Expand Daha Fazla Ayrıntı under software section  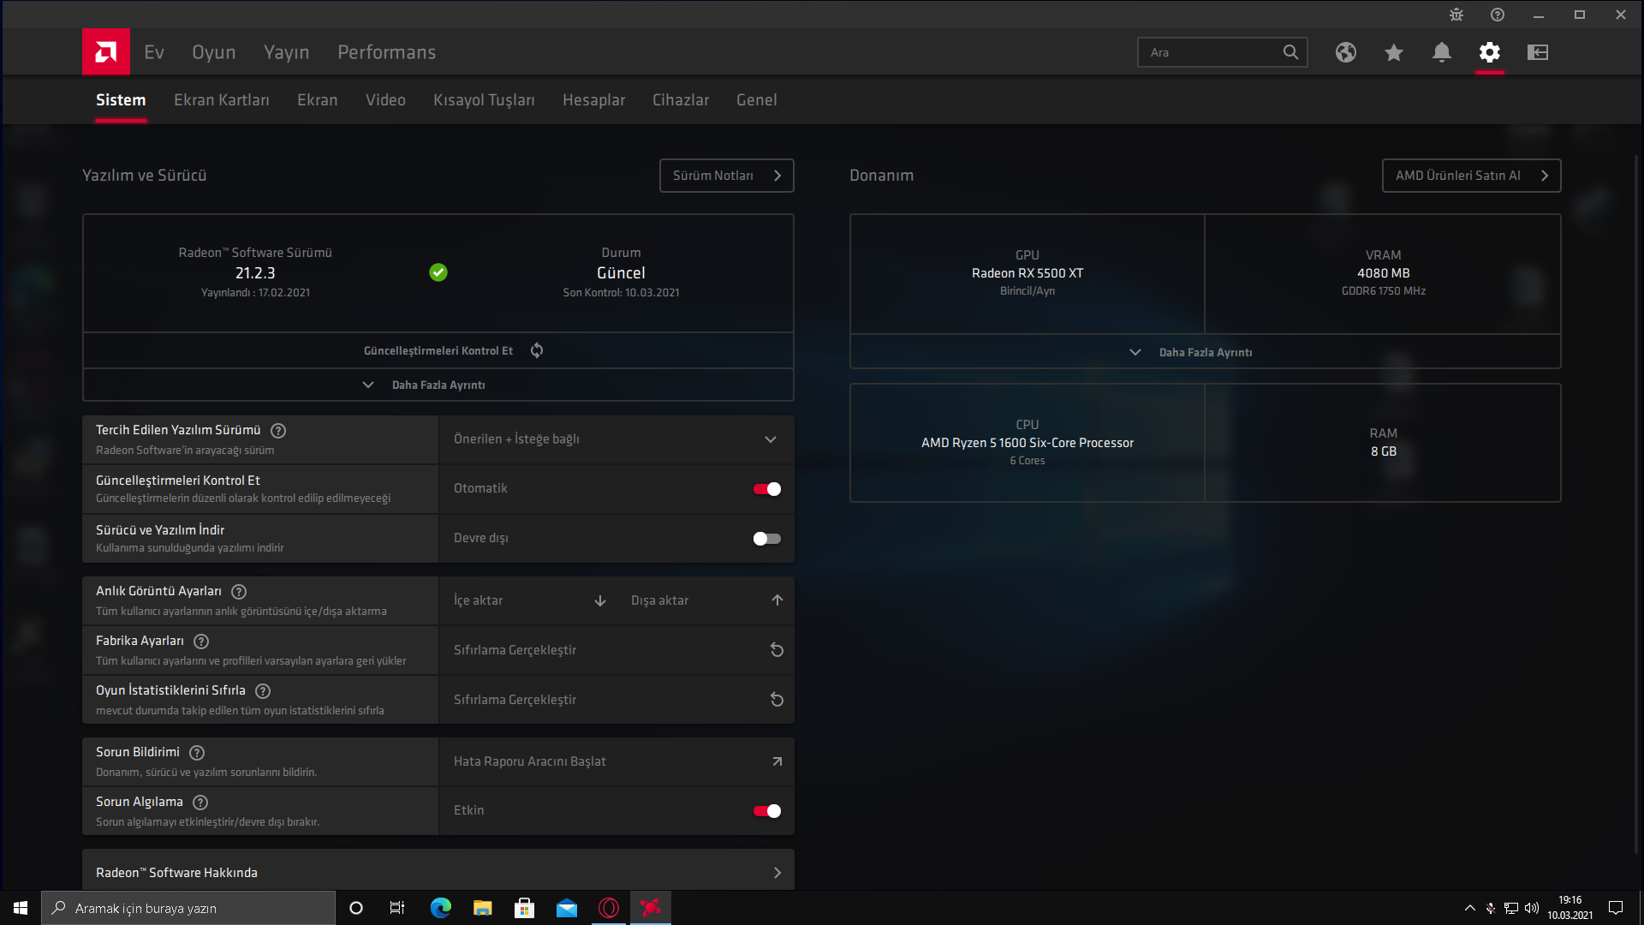click(438, 385)
